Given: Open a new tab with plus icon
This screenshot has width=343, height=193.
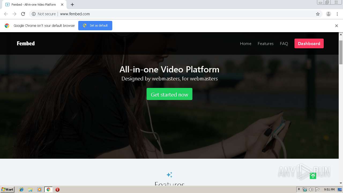Looking at the screenshot, I should [72, 5].
